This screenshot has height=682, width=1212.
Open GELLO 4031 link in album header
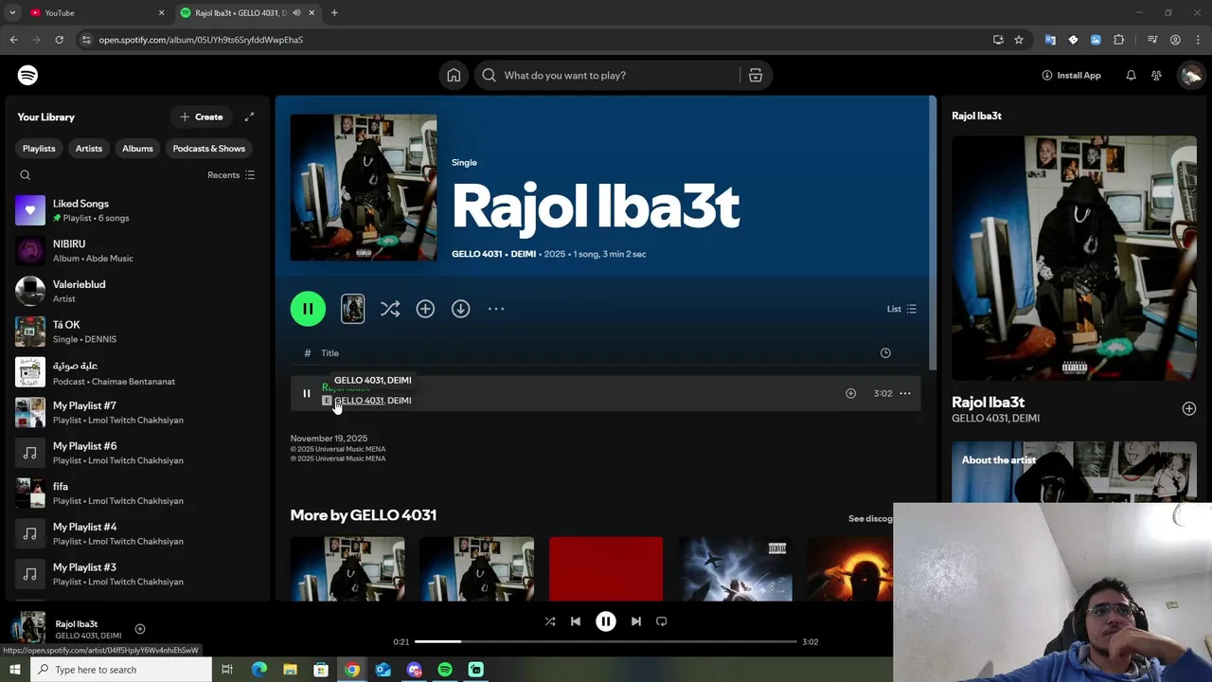[476, 254]
